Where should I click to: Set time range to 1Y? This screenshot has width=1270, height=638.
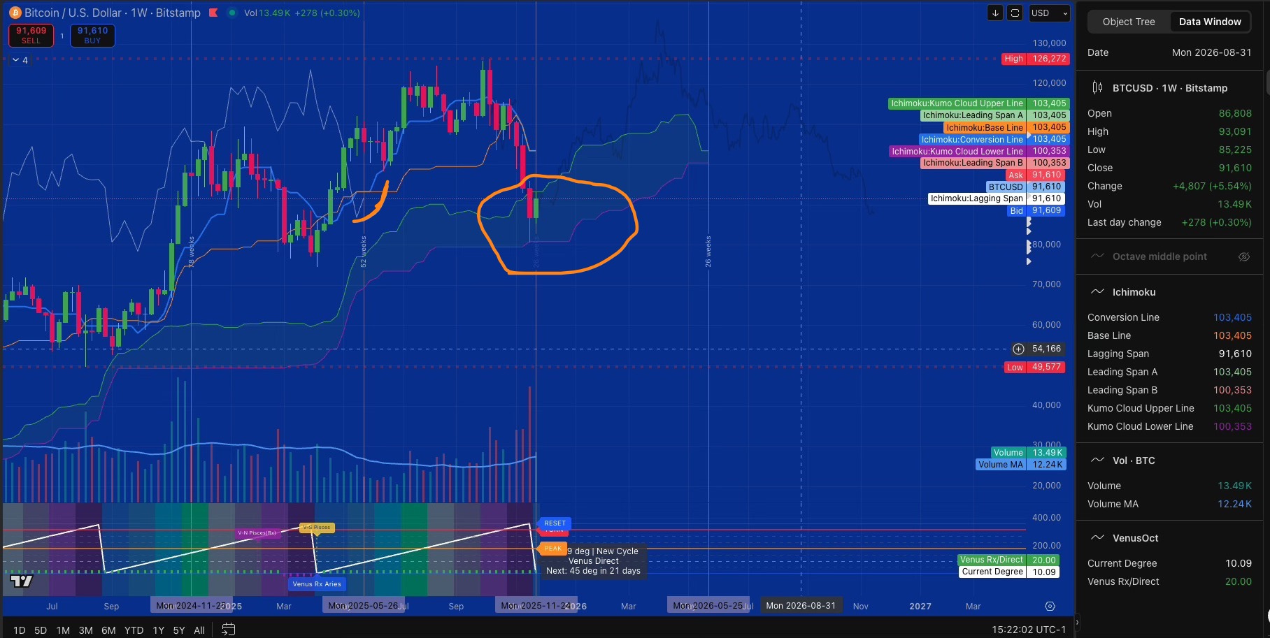click(159, 630)
